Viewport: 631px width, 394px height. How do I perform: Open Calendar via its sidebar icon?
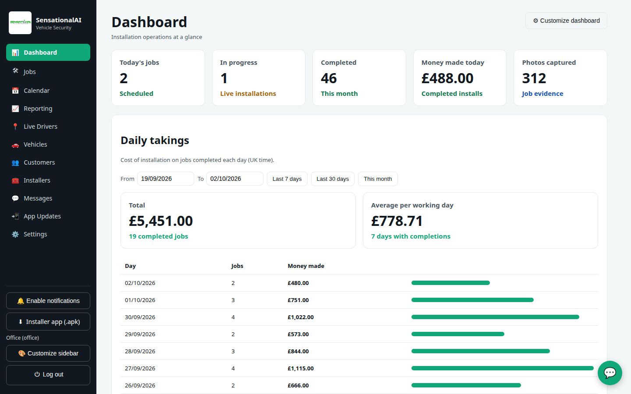(x=15, y=91)
